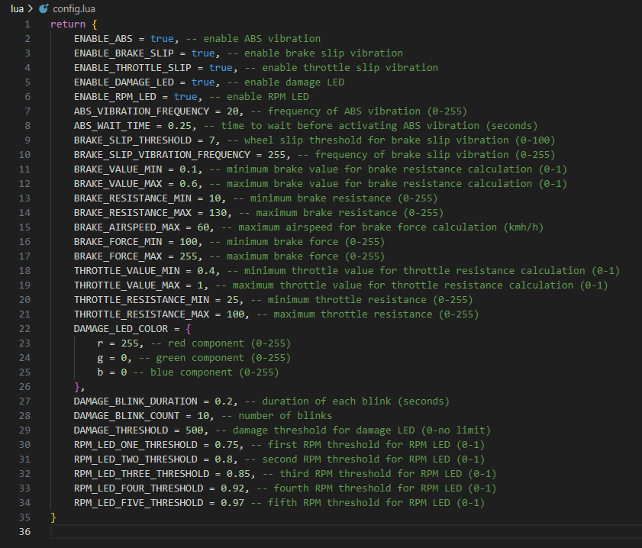
Task: Click 'THROTTLE_VALUE_MIN' identifier
Action: pyautogui.click(x=127, y=271)
